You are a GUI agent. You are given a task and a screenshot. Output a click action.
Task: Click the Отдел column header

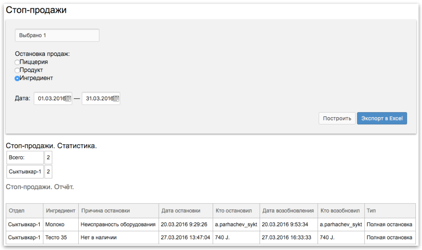(24, 211)
